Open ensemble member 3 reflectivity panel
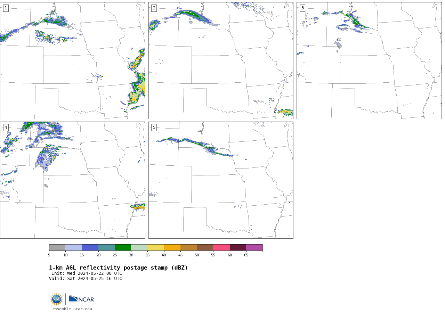The image size is (445, 313). [369, 61]
